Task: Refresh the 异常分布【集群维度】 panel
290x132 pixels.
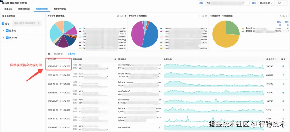Action: pos(125,16)
